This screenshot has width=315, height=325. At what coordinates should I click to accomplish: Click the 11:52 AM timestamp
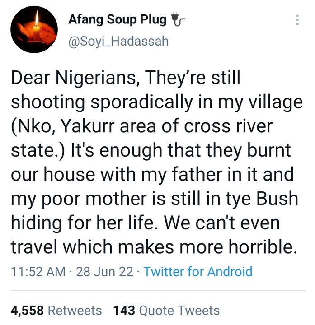point(37,271)
